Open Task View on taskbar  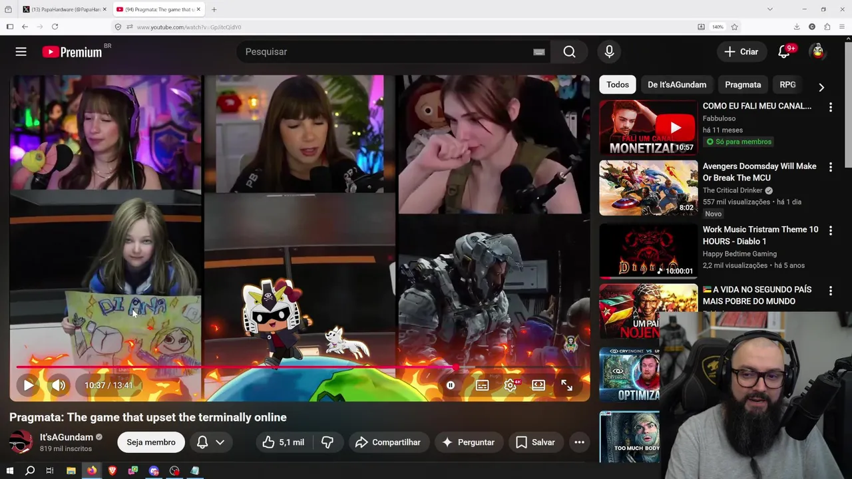point(50,471)
